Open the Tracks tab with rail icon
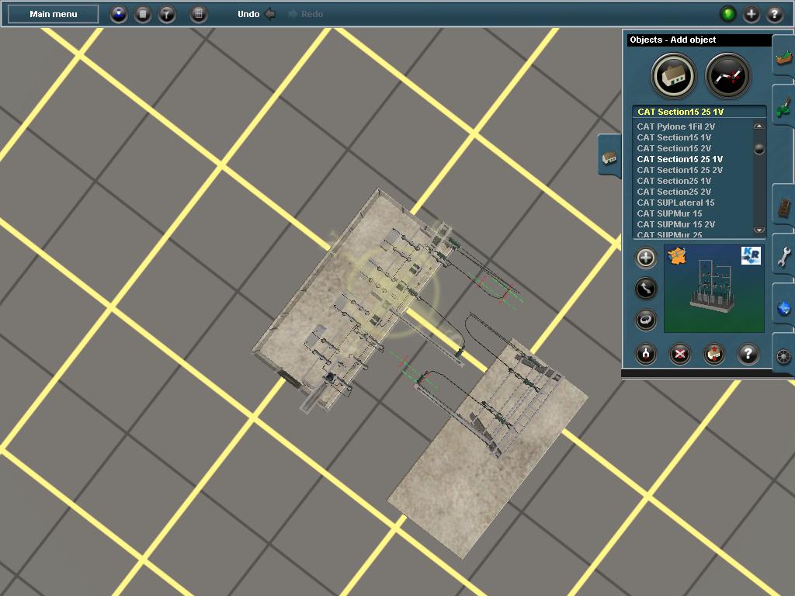The width and height of the screenshot is (795, 596). (783, 206)
